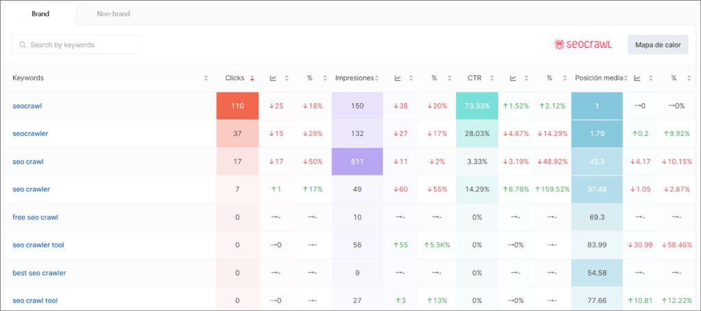Open the seocrawler keyword link

click(30, 134)
